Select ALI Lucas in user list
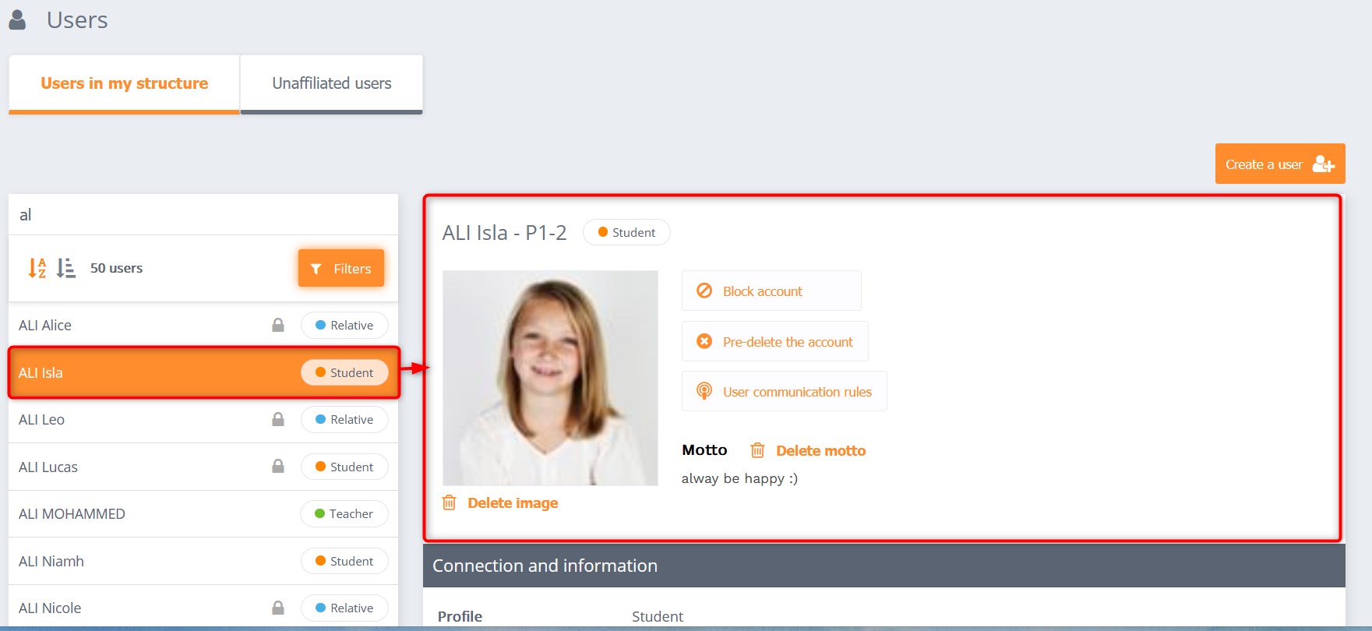 pos(203,467)
